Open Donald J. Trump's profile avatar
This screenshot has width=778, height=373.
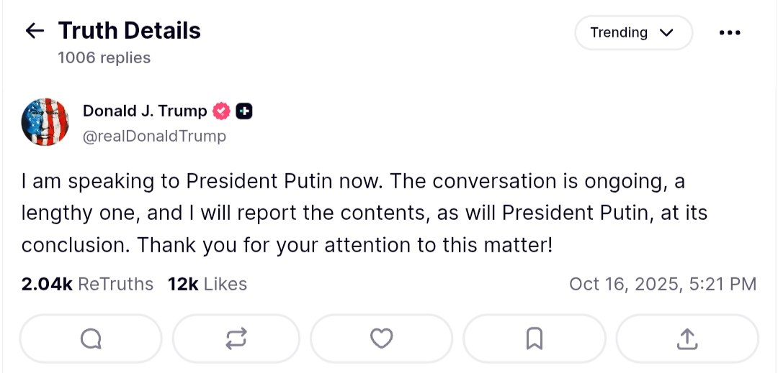click(45, 122)
